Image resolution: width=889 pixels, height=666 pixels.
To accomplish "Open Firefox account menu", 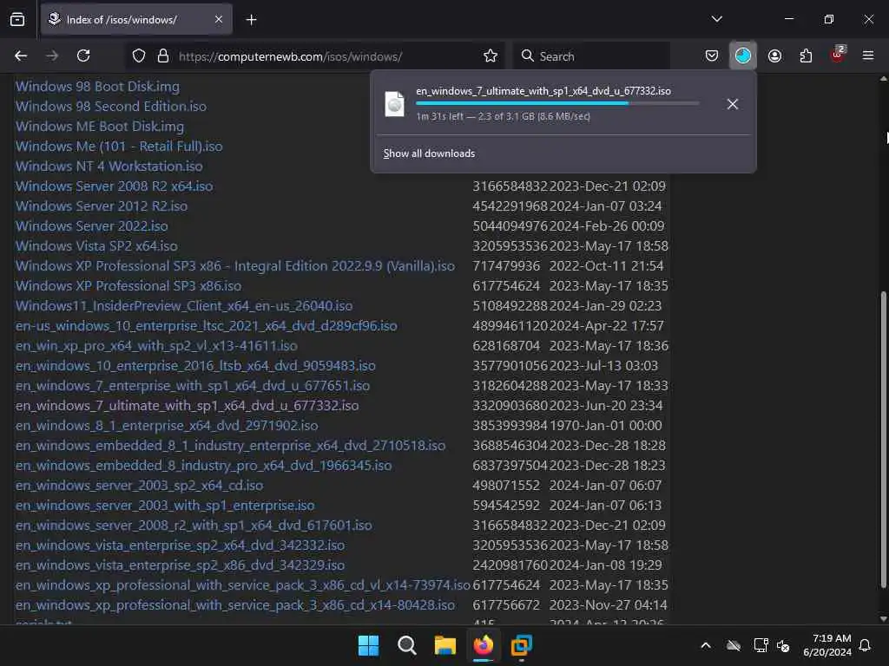I will tap(774, 55).
